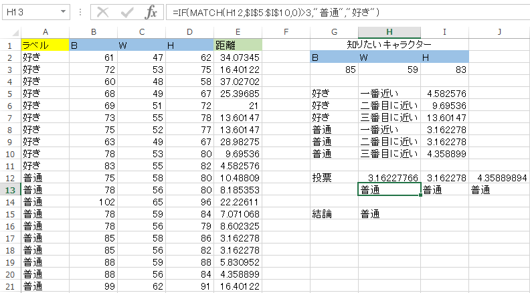The width and height of the screenshot is (530, 293).
Task: Select cell I13 containing 普通
Action: (445, 190)
